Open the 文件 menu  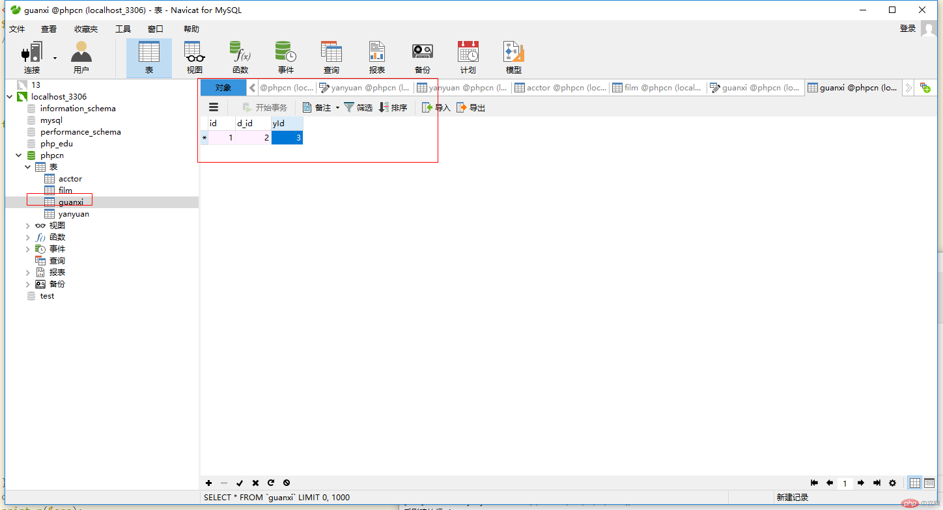click(x=17, y=29)
